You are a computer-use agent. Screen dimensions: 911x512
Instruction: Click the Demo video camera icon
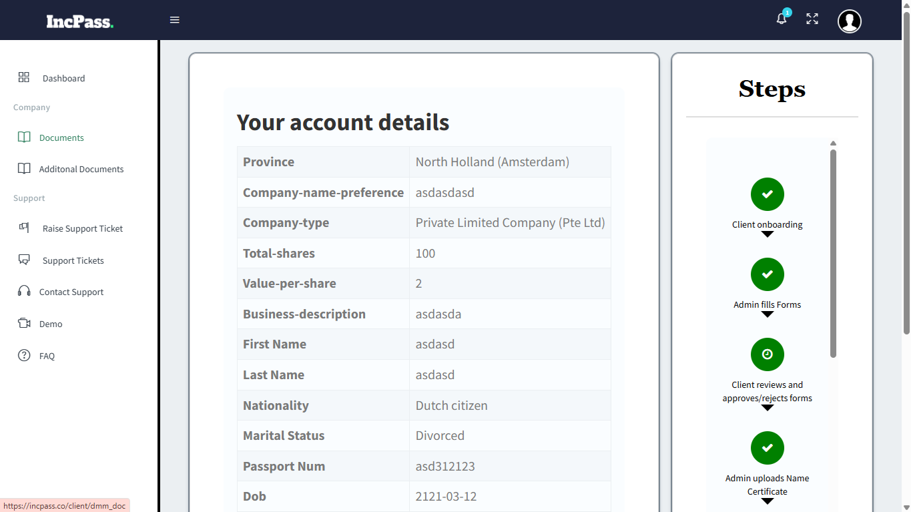click(24, 323)
